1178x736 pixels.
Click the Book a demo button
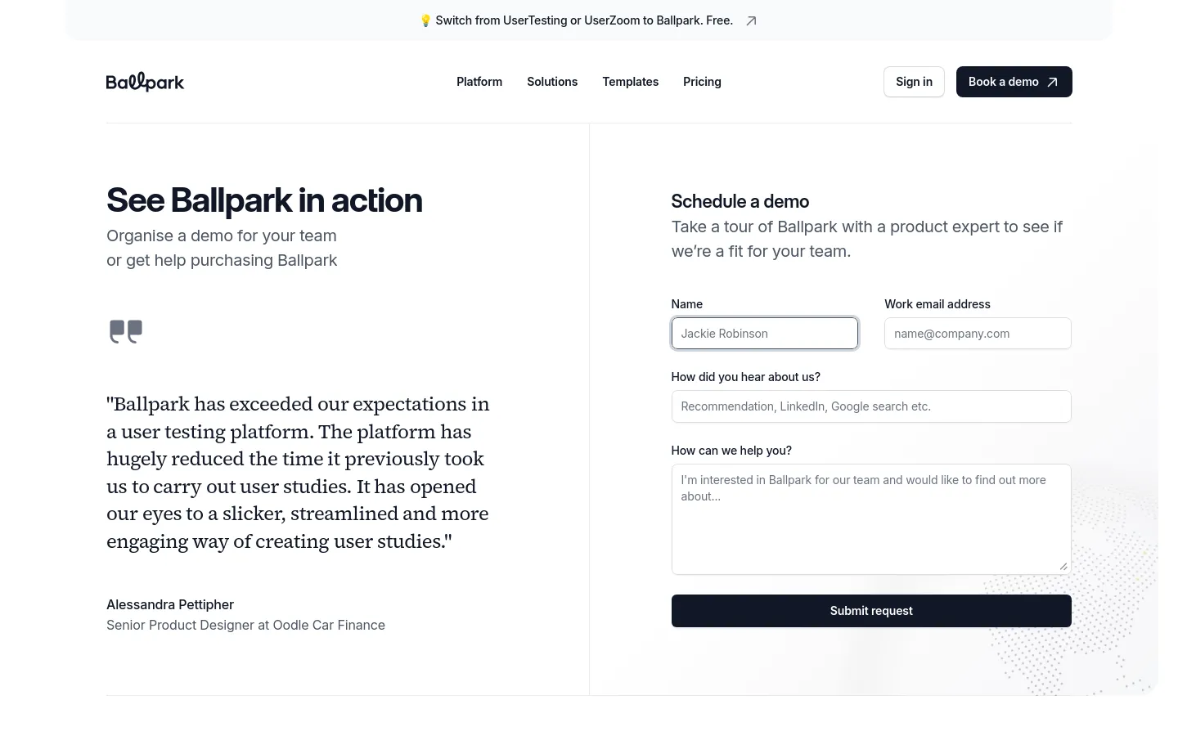point(1014,82)
